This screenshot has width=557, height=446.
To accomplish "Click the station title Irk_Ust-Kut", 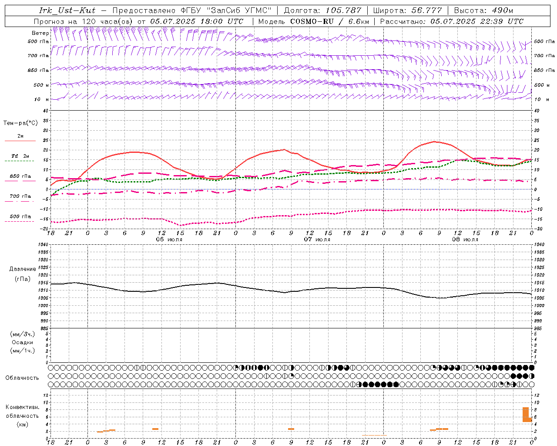I will point(67,10).
